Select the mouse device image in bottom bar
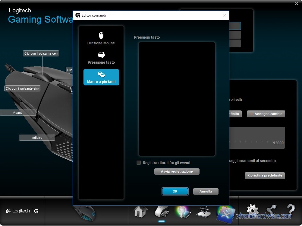 click(84, 213)
